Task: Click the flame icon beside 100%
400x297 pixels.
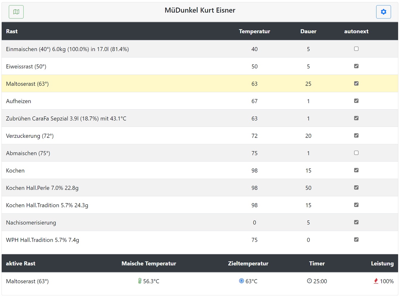Action: (376, 281)
